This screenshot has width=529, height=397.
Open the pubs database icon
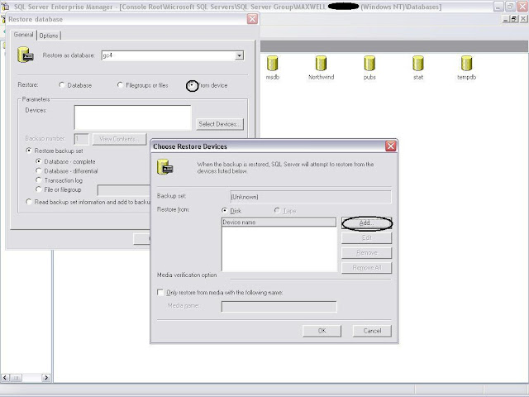[369, 64]
